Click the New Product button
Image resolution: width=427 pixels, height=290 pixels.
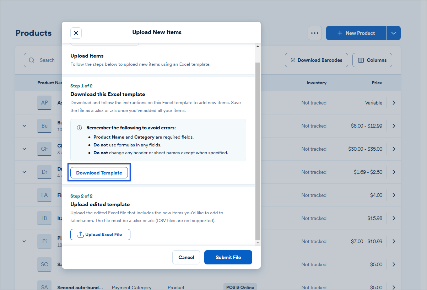[356, 33]
